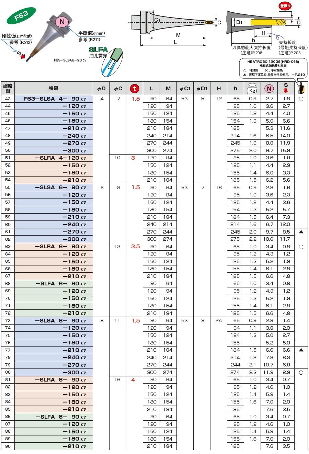Click the 油孔贯穿 label
Viewport: 309px width, 454px height.
(x=98, y=55)
